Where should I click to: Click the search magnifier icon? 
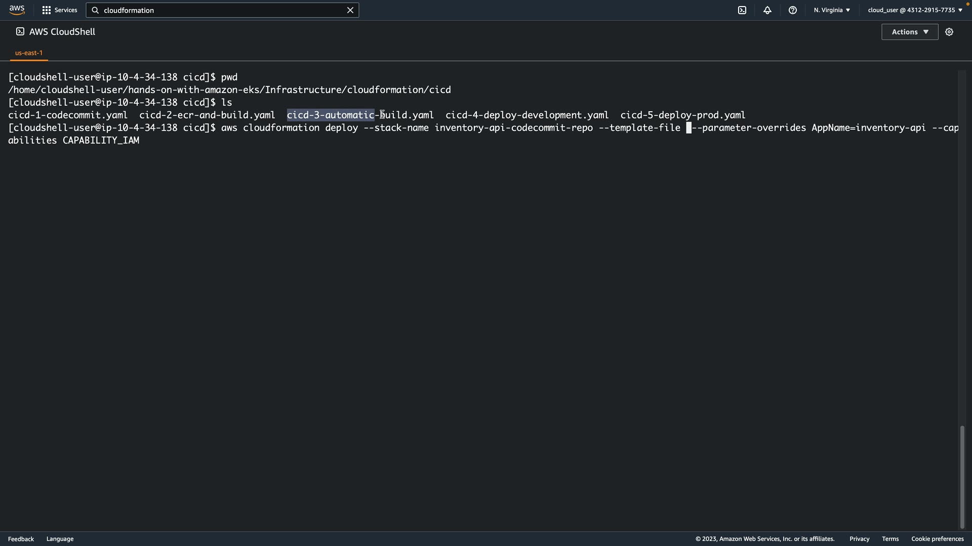(95, 10)
